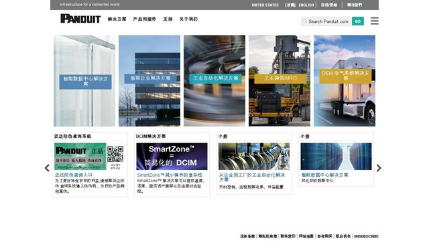
Task: Open the SmartZone™减少操作的复杂性 link
Action: pos(170,175)
